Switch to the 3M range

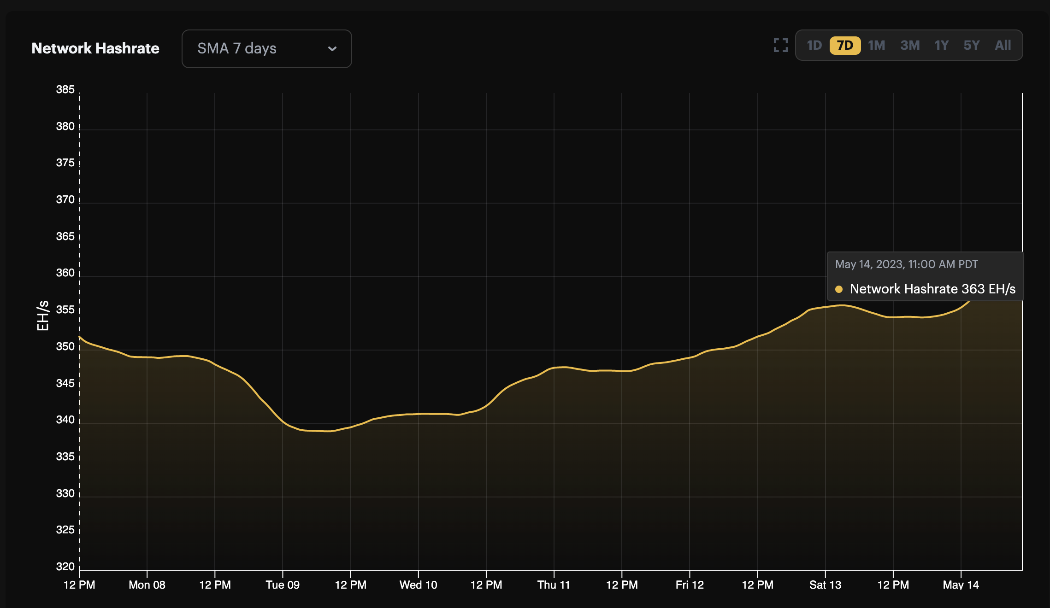(909, 45)
